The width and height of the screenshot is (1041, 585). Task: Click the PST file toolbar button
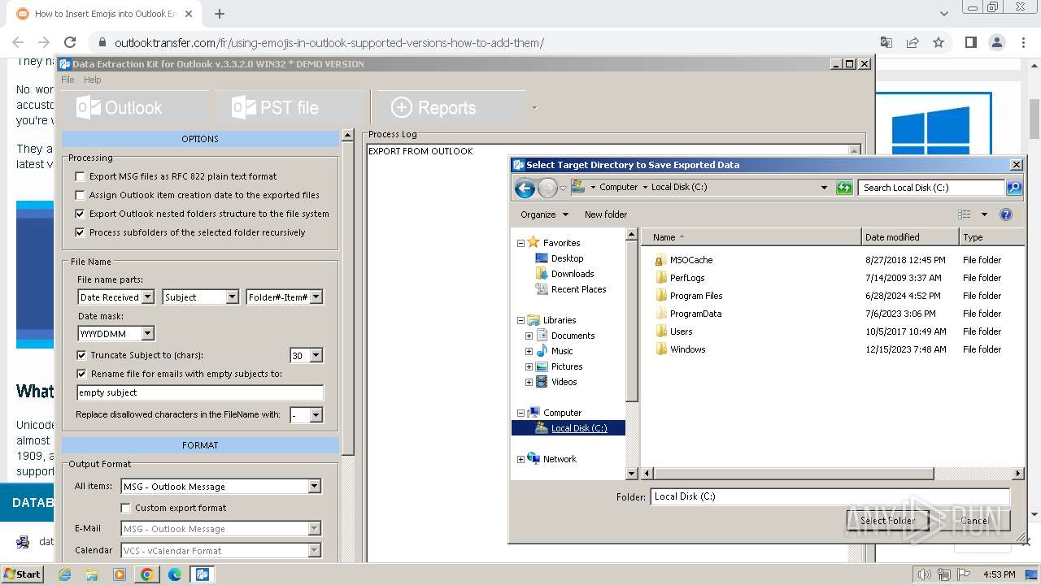click(289, 107)
